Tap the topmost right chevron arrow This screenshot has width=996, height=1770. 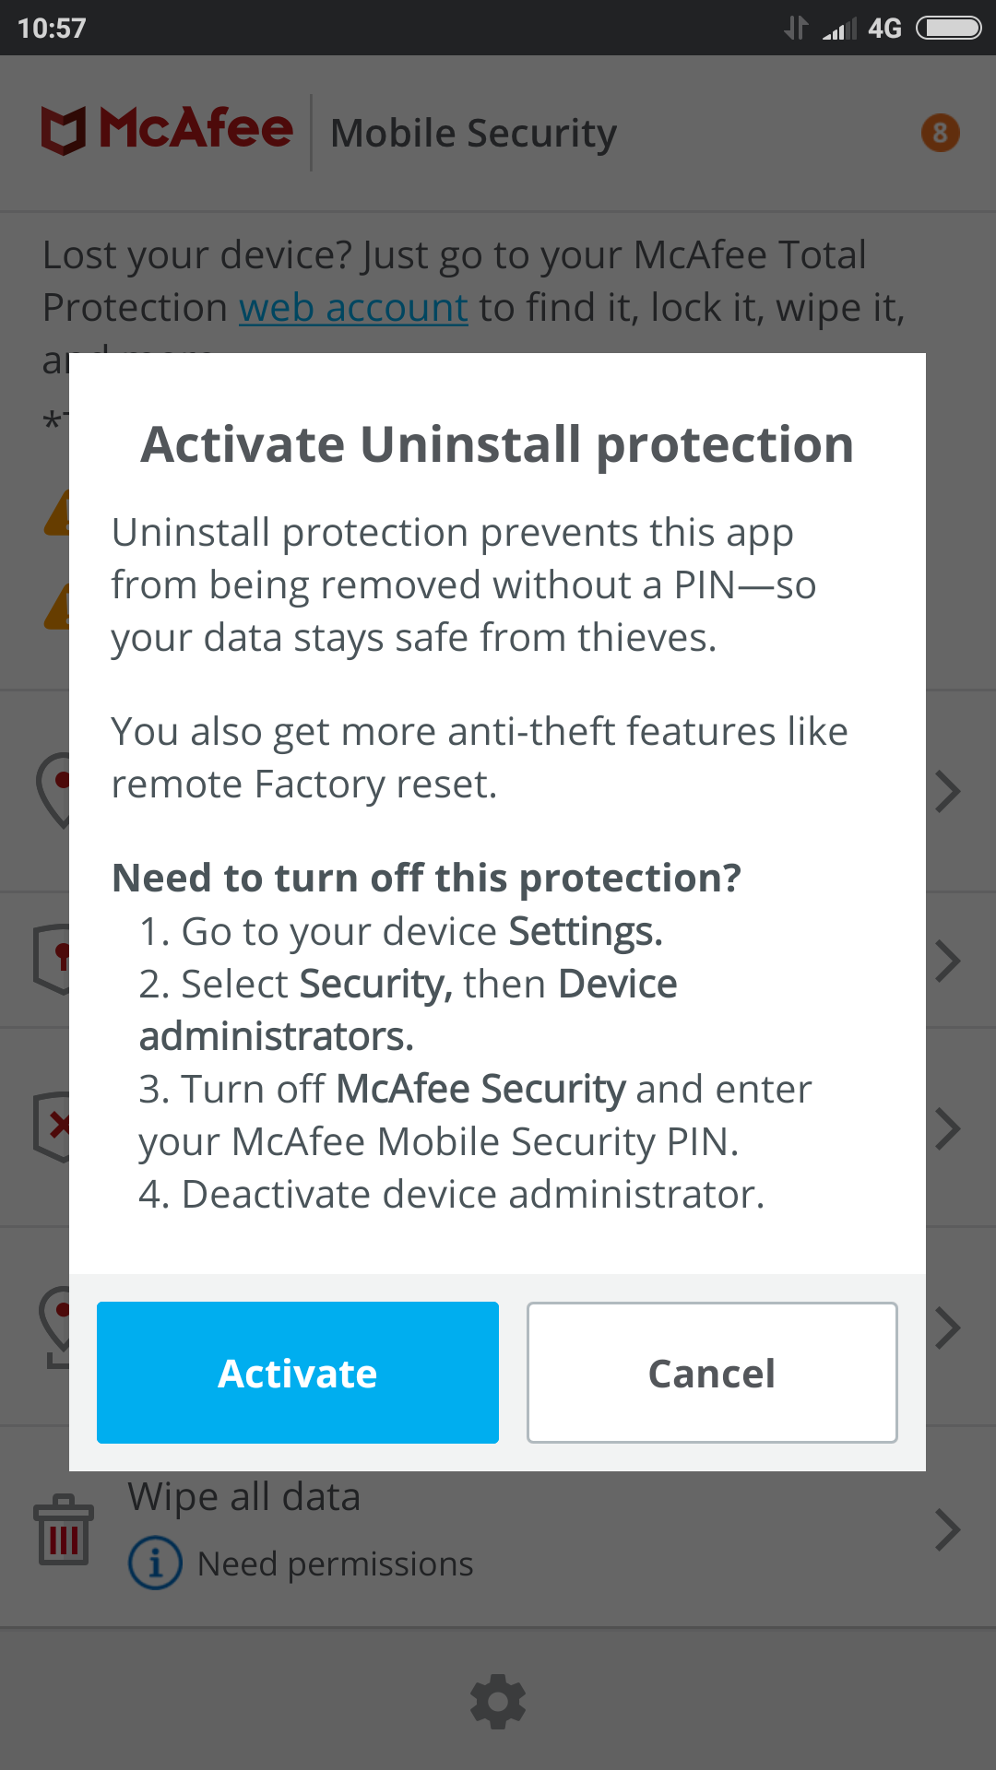pyautogui.click(x=948, y=791)
